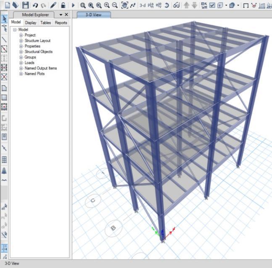Expand the Named Plots node

[x=21, y=74]
